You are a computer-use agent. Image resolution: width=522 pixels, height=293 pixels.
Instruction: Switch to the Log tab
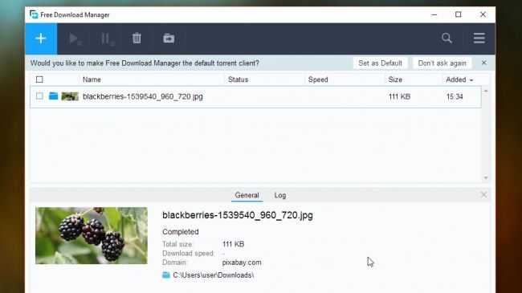coord(280,195)
